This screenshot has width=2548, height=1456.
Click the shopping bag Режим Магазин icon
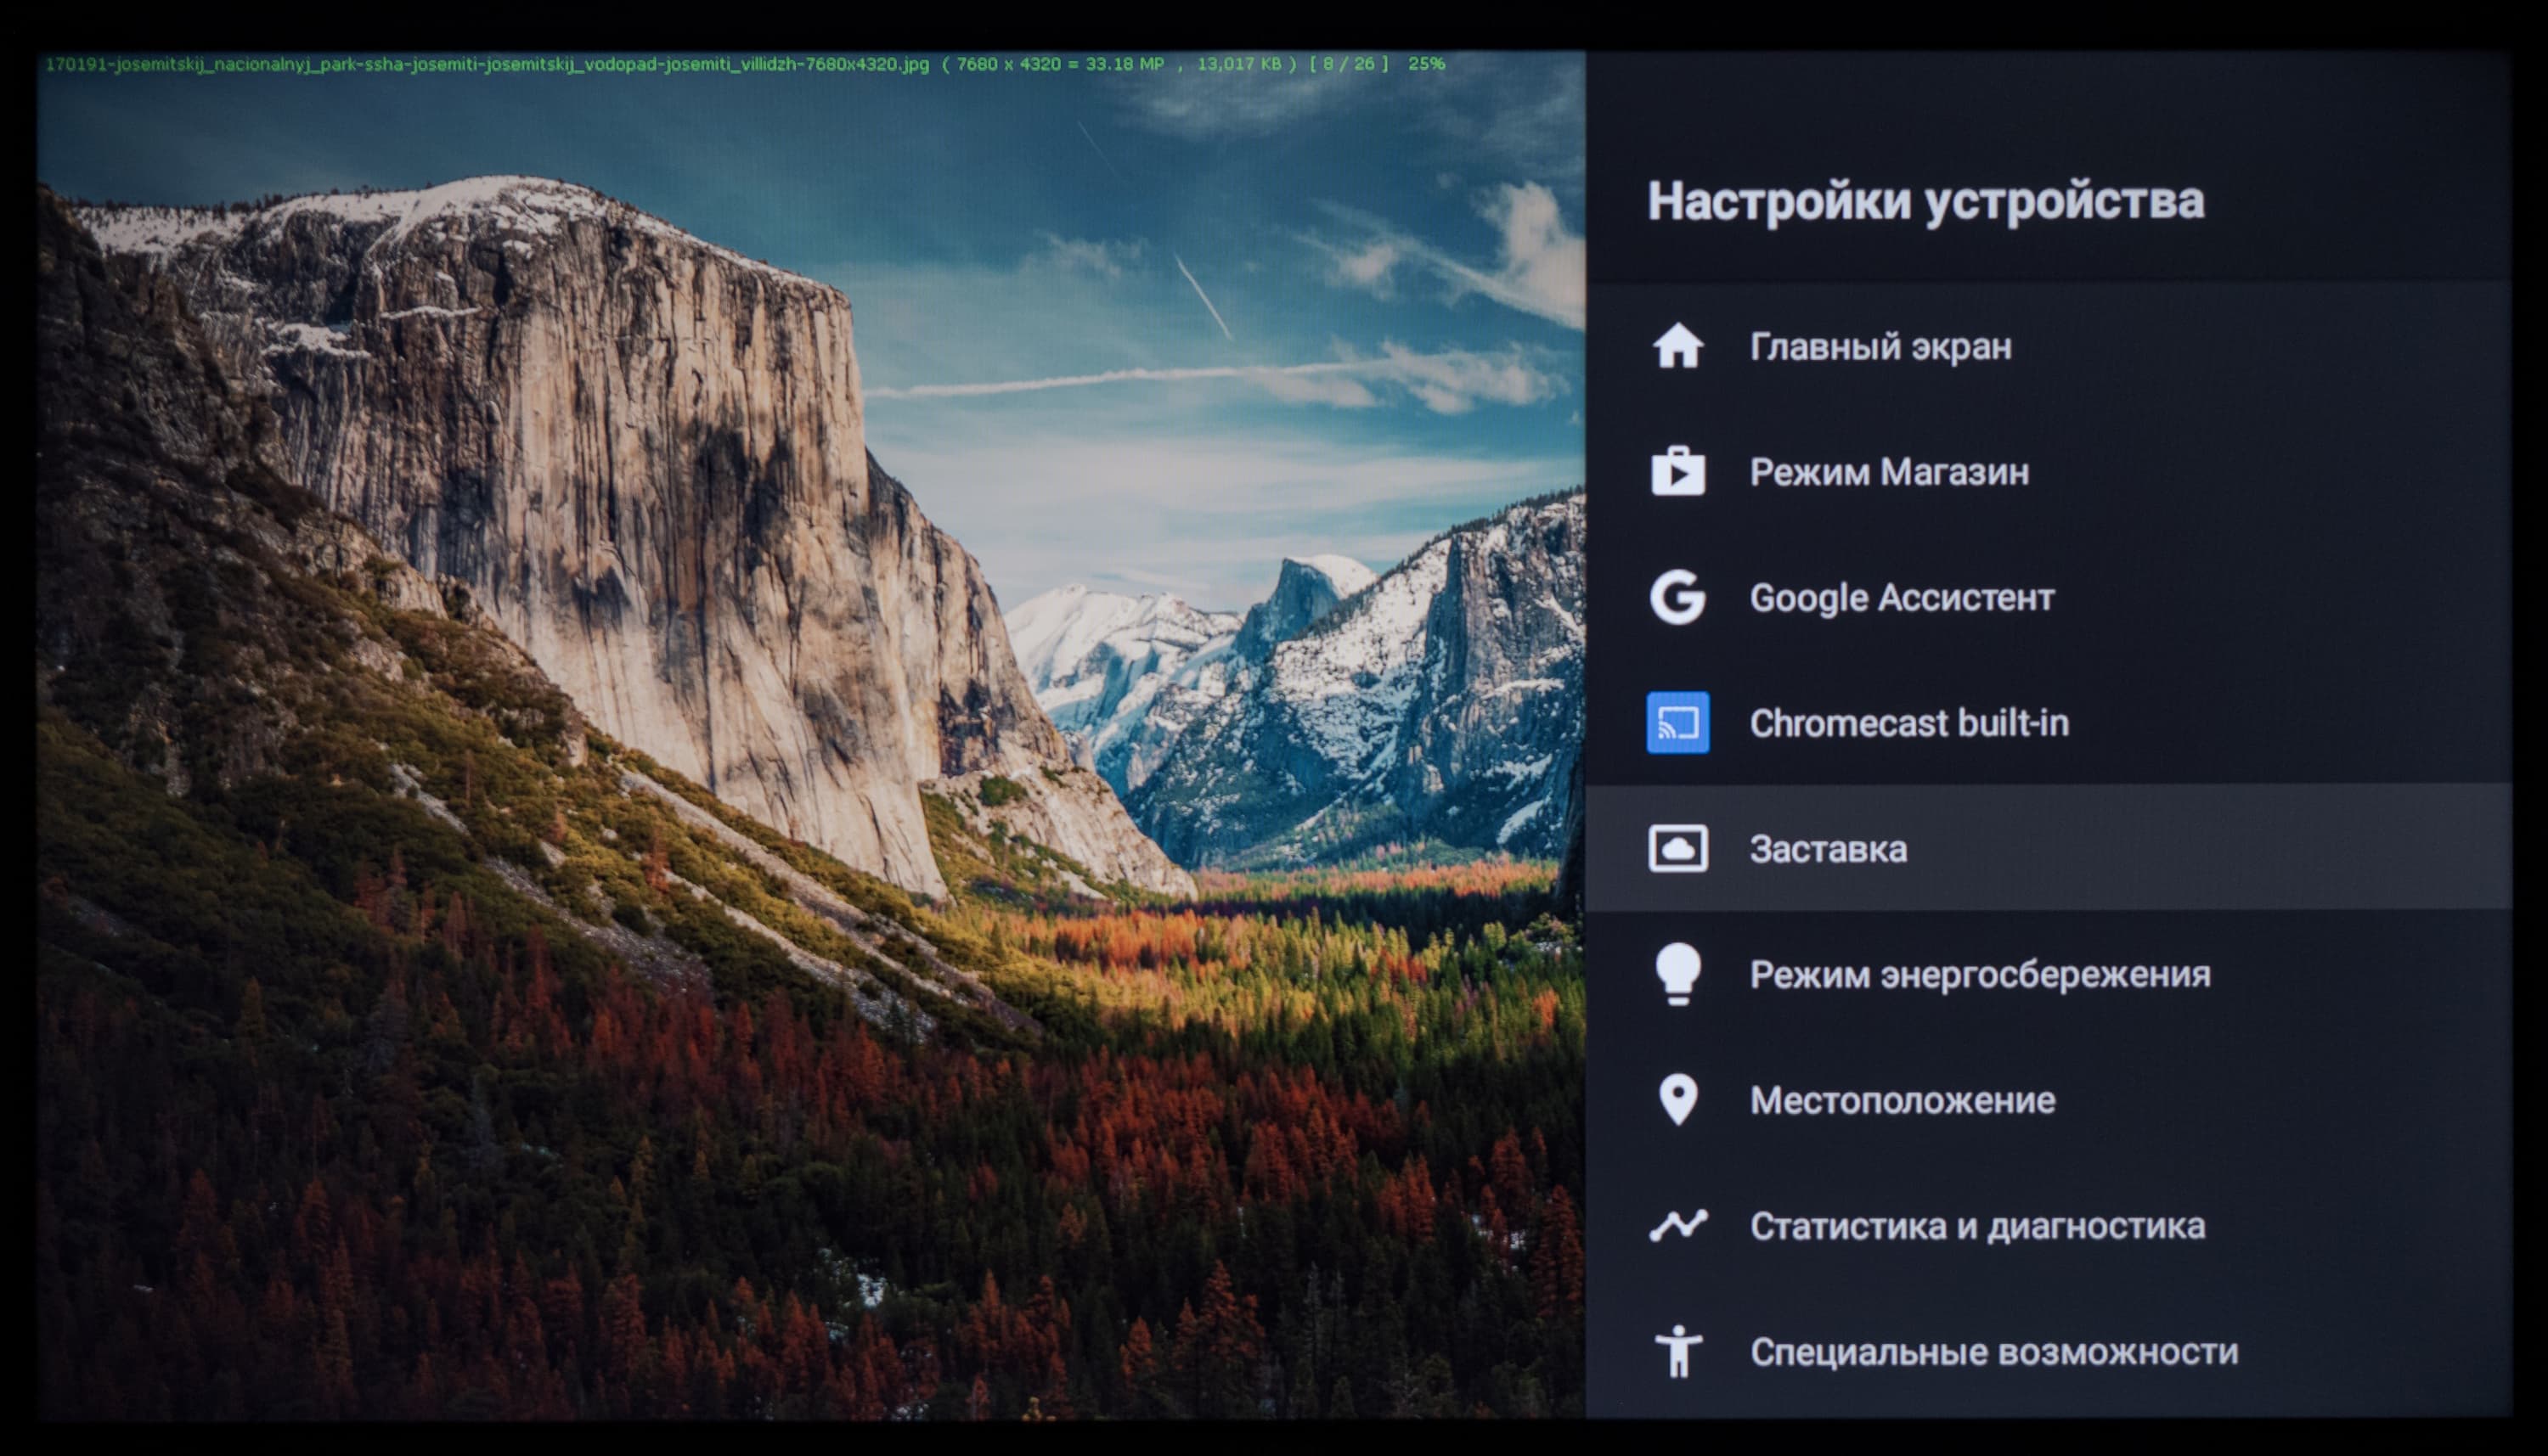click(1677, 471)
